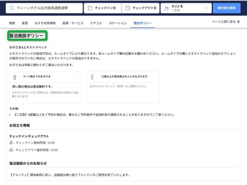Click the up-arrow icon beside ページ上部に戻る

pos(239,21)
